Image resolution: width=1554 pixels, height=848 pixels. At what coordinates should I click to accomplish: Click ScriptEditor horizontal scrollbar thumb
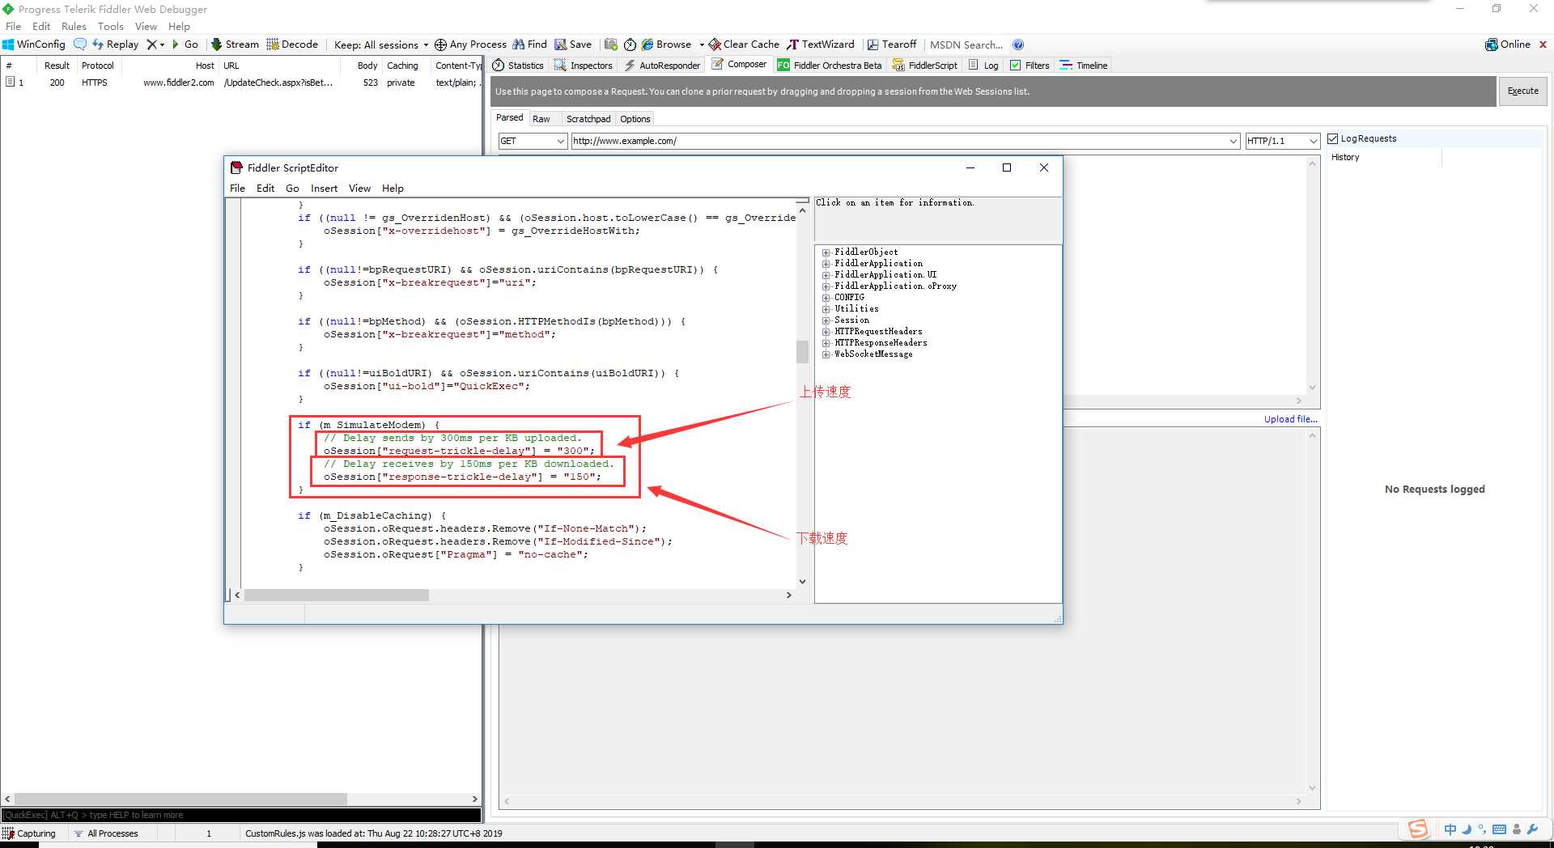[336, 595]
